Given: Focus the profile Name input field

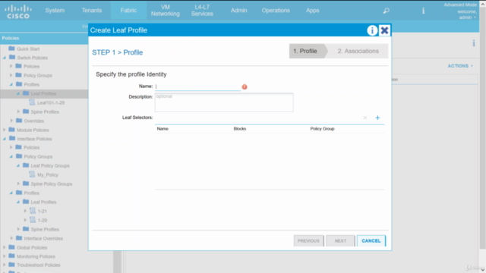Looking at the screenshot, I should click(x=197, y=86).
